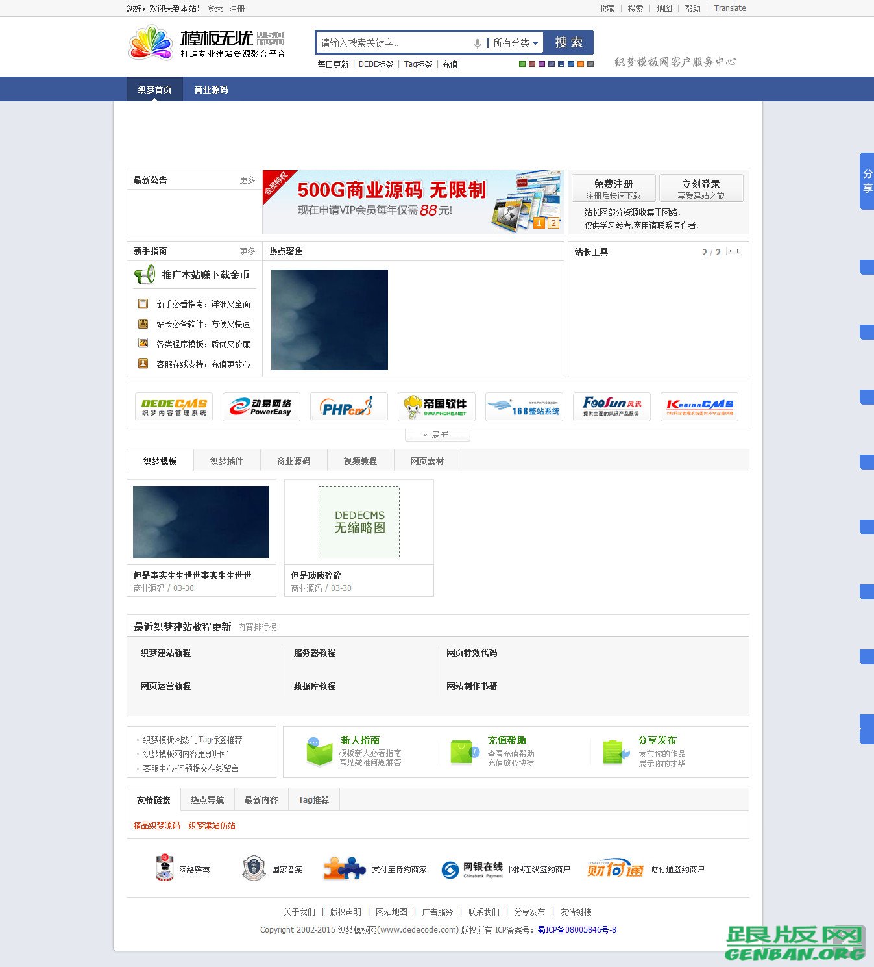Select the PHPCMS logo
The height and width of the screenshot is (967, 874).
348,407
